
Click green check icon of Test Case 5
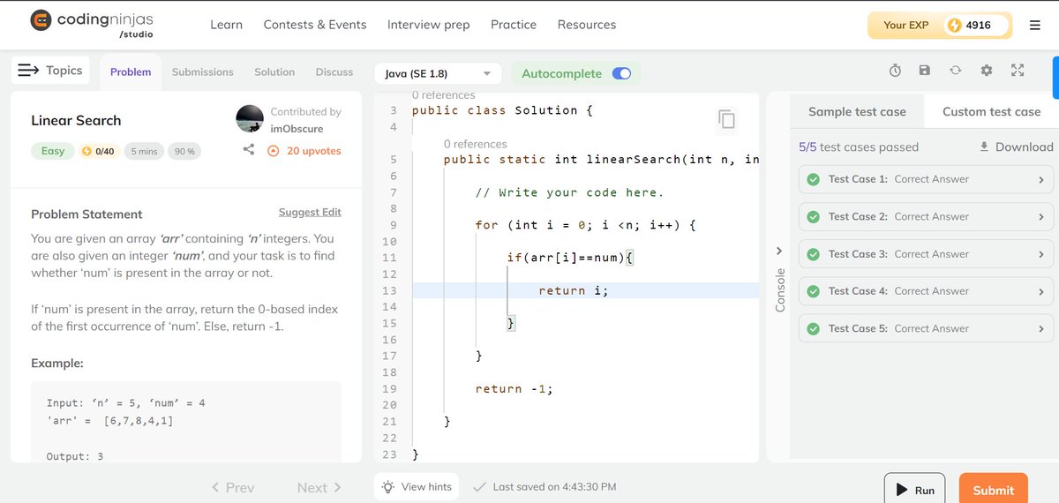coord(813,328)
